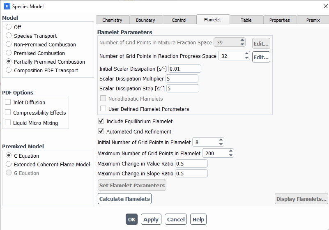329x230 pixels.
Task: Click Edit next to Reaction Progress Space
Action: [261, 57]
